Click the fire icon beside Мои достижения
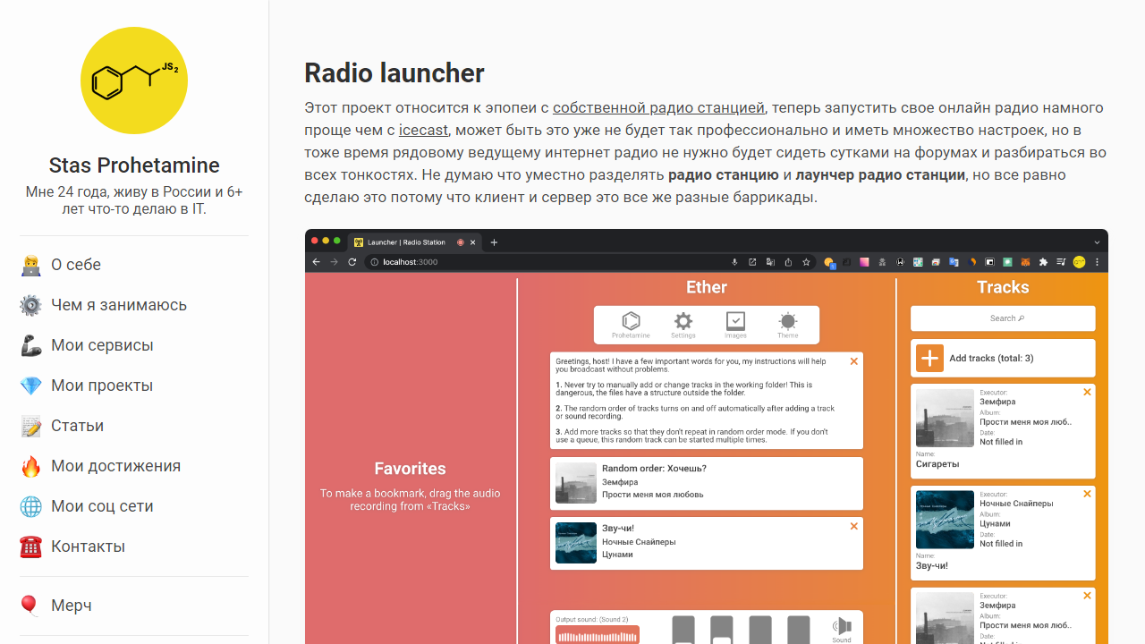 click(x=30, y=465)
